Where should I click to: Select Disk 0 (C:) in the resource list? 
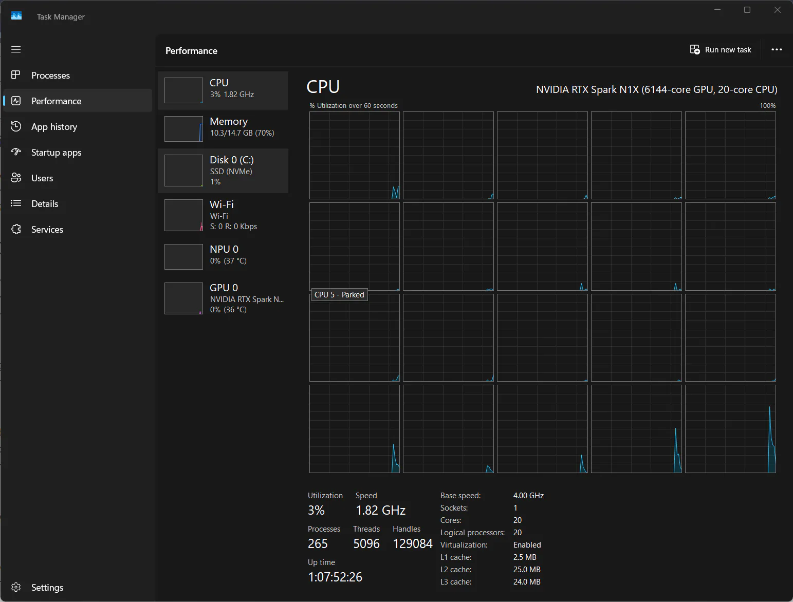pyautogui.click(x=223, y=171)
